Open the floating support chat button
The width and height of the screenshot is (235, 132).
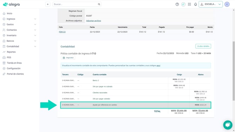pyautogui.click(x=228, y=125)
